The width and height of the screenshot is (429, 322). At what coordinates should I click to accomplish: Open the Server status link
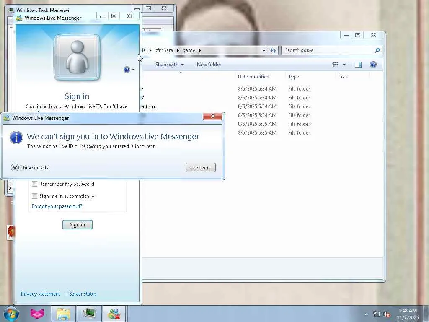pyautogui.click(x=83, y=294)
